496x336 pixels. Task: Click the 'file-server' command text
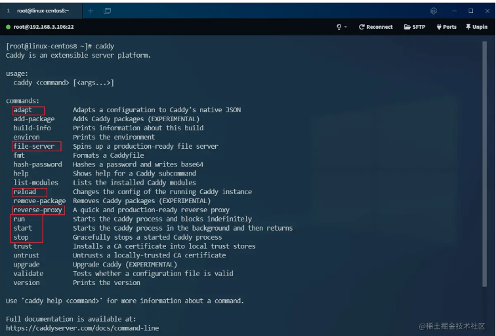click(x=34, y=146)
